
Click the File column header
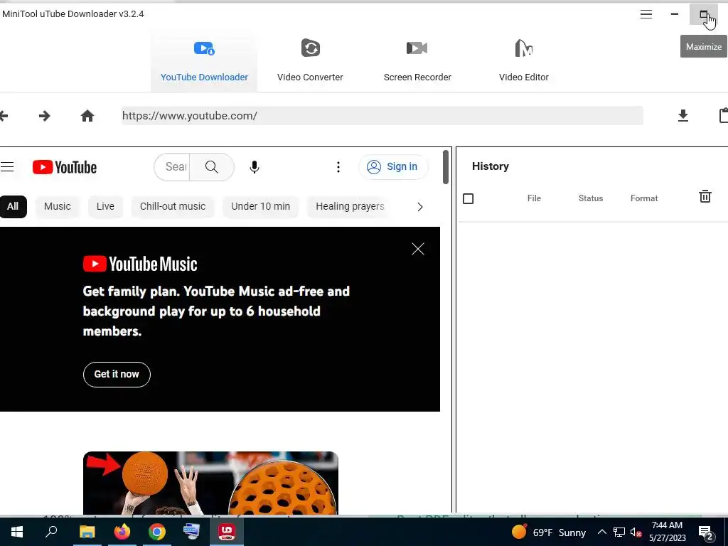(534, 198)
